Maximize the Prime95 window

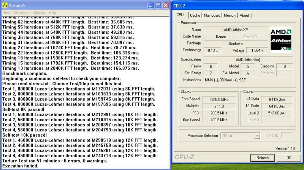(158, 5)
